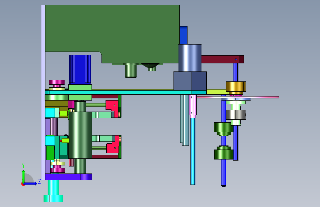
Task: Select the upper green roller
Action: click(x=224, y=129)
